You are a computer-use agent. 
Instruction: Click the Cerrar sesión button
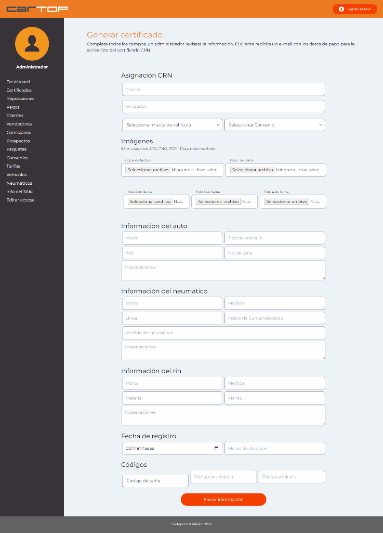click(x=354, y=9)
